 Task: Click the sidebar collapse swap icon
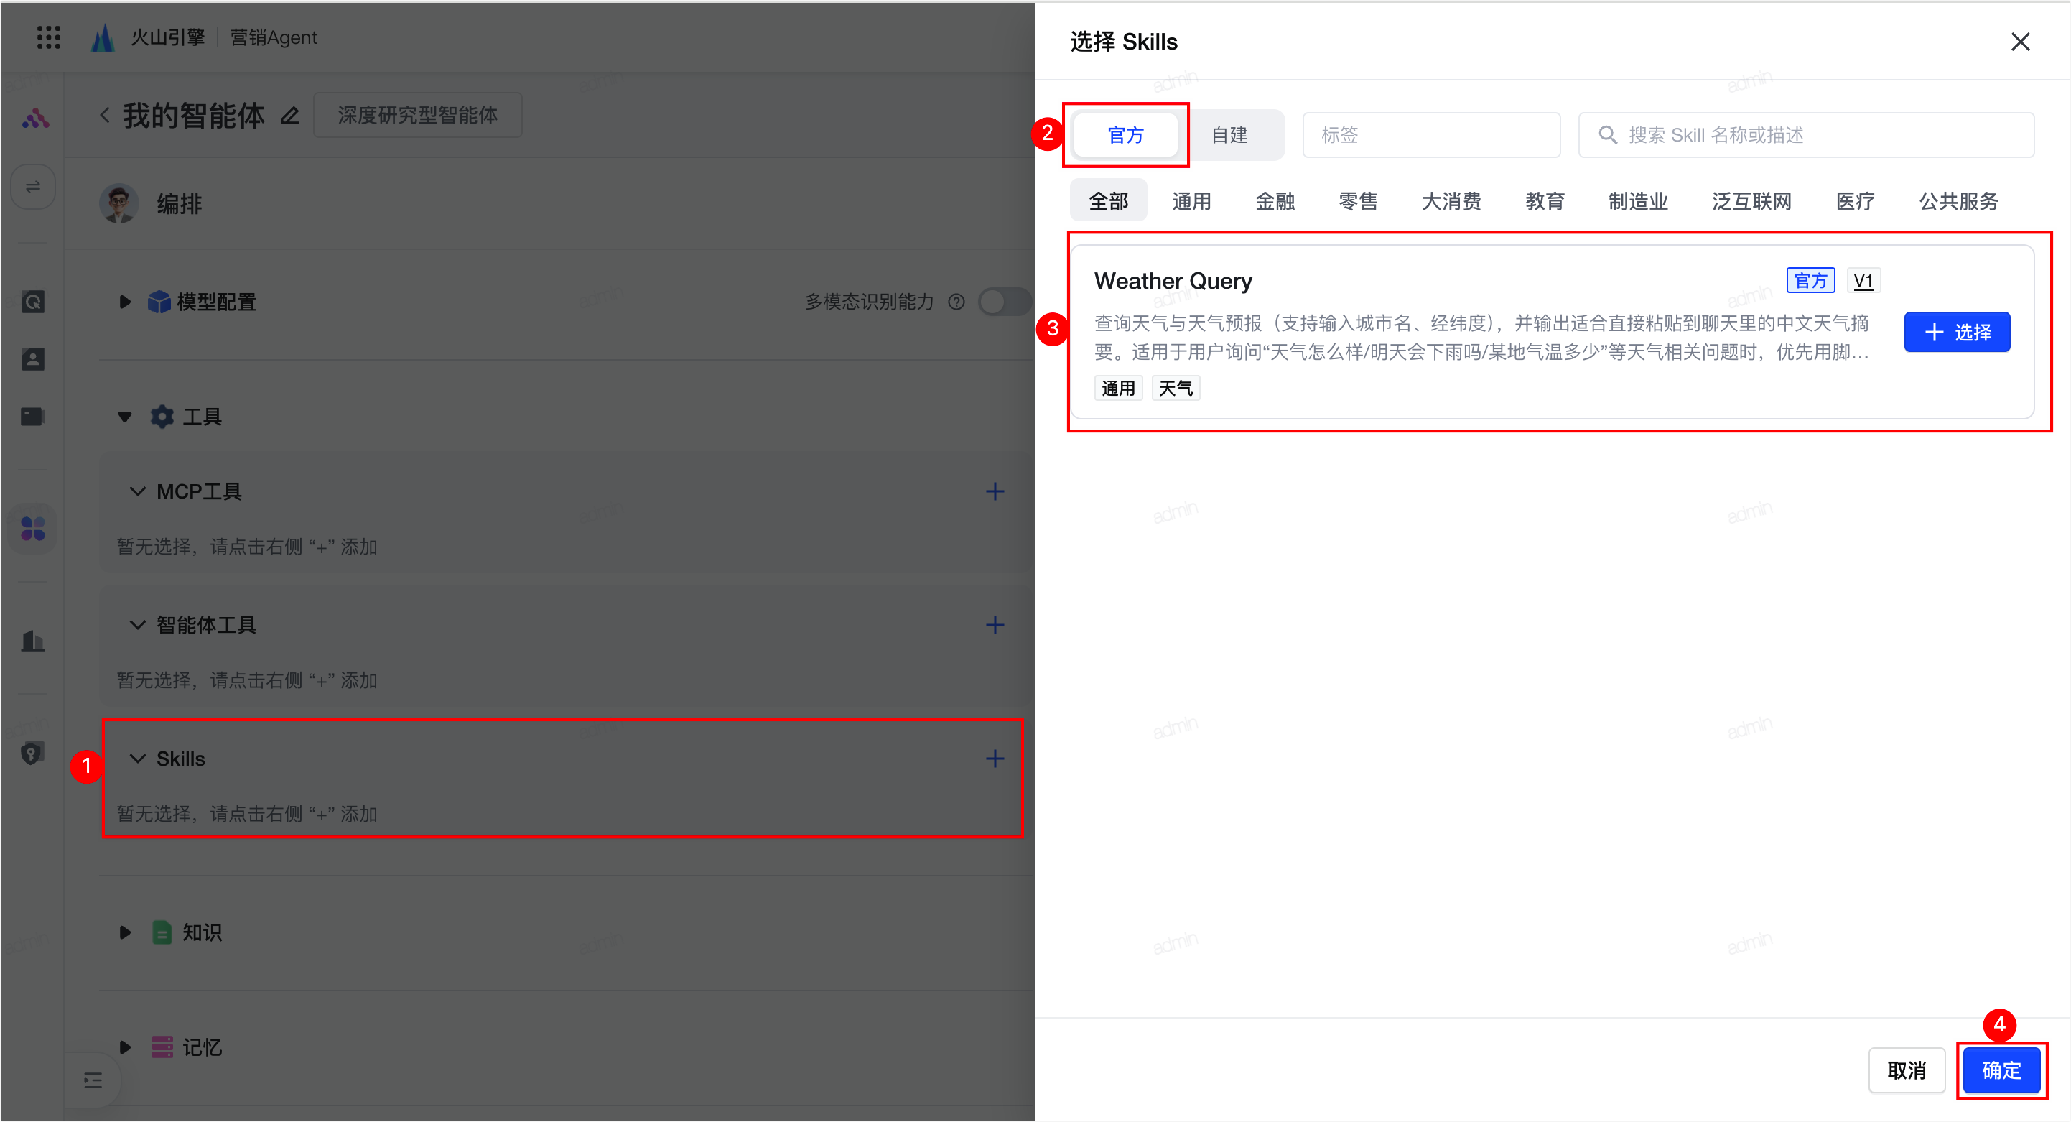(x=33, y=187)
